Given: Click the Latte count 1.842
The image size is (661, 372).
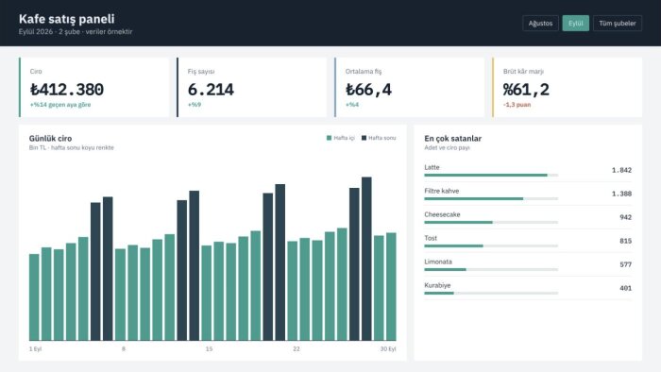Looking at the screenshot, I should [x=621, y=170].
